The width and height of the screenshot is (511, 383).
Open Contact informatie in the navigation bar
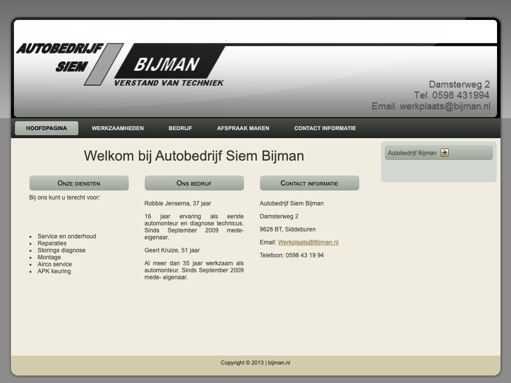[x=325, y=128]
